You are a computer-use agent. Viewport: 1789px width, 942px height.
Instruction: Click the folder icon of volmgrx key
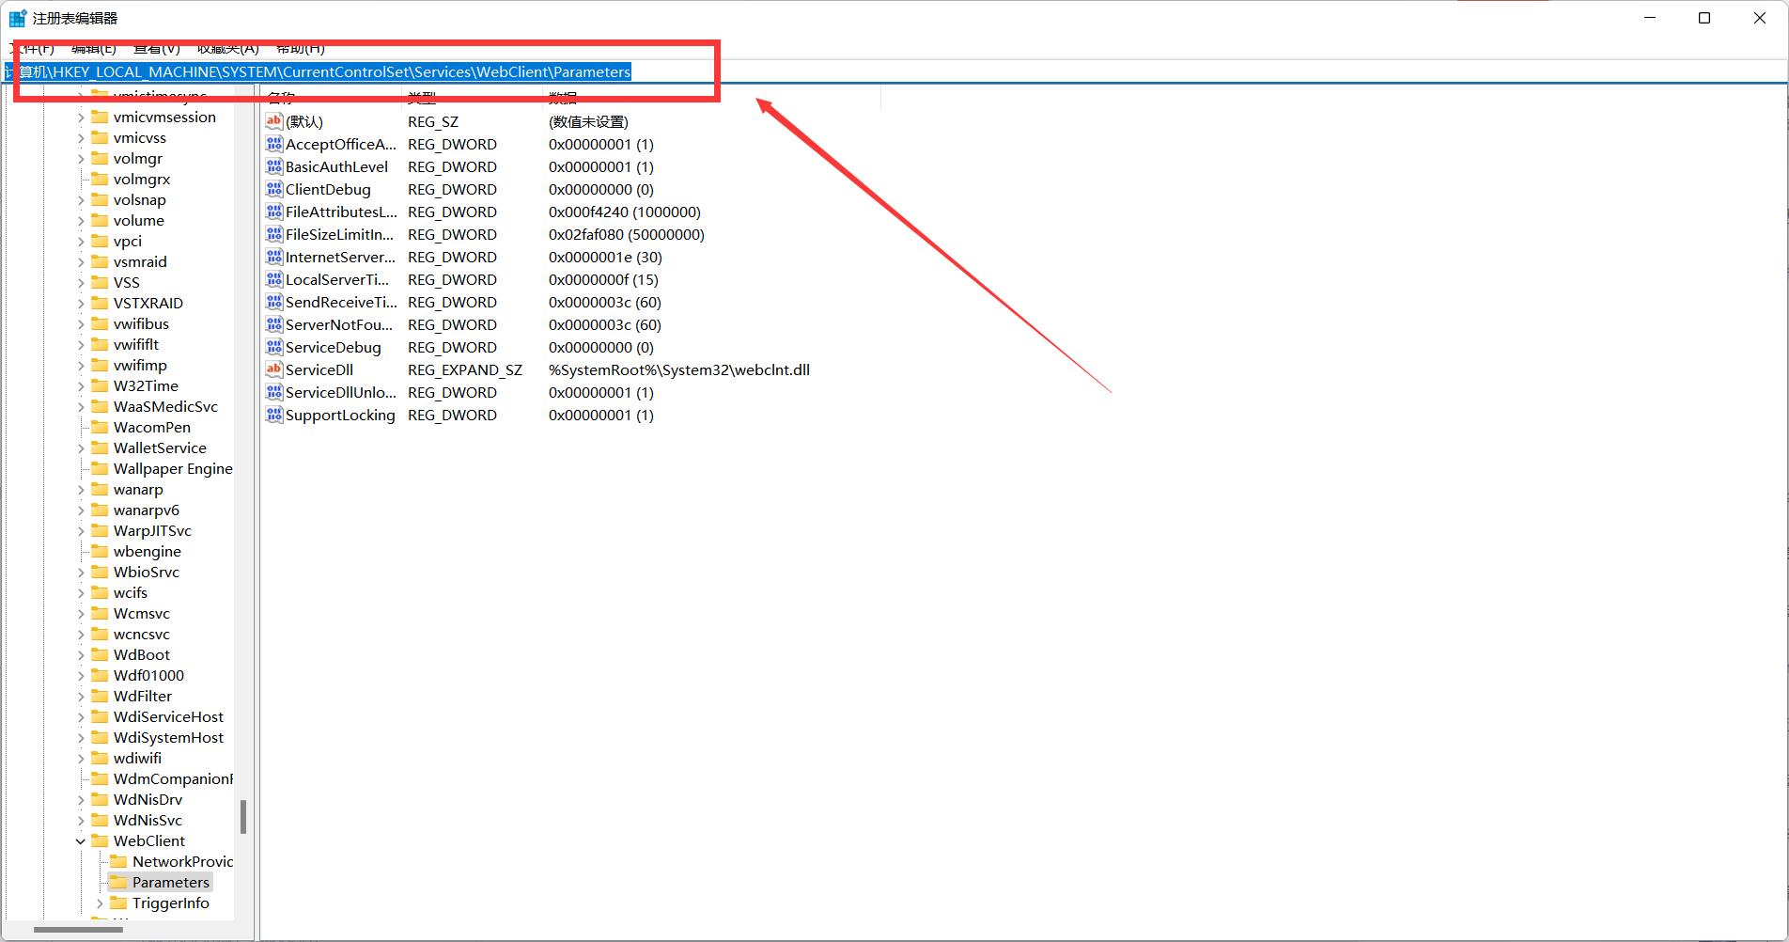tap(100, 179)
